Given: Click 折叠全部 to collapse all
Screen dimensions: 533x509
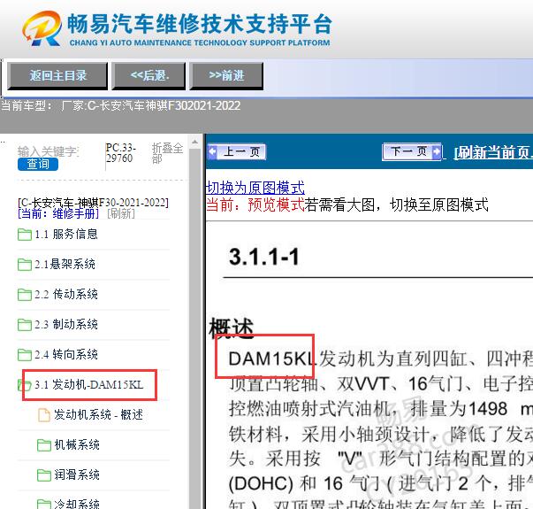Looking at the screenshot, I should pos(167,153).
